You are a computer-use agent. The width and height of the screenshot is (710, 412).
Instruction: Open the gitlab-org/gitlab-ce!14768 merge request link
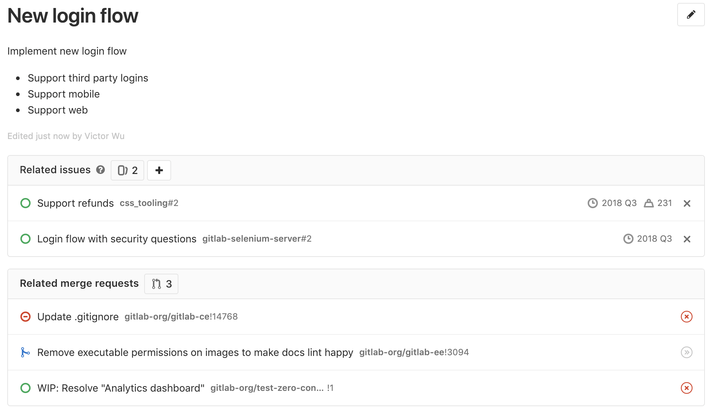(181, 317)
